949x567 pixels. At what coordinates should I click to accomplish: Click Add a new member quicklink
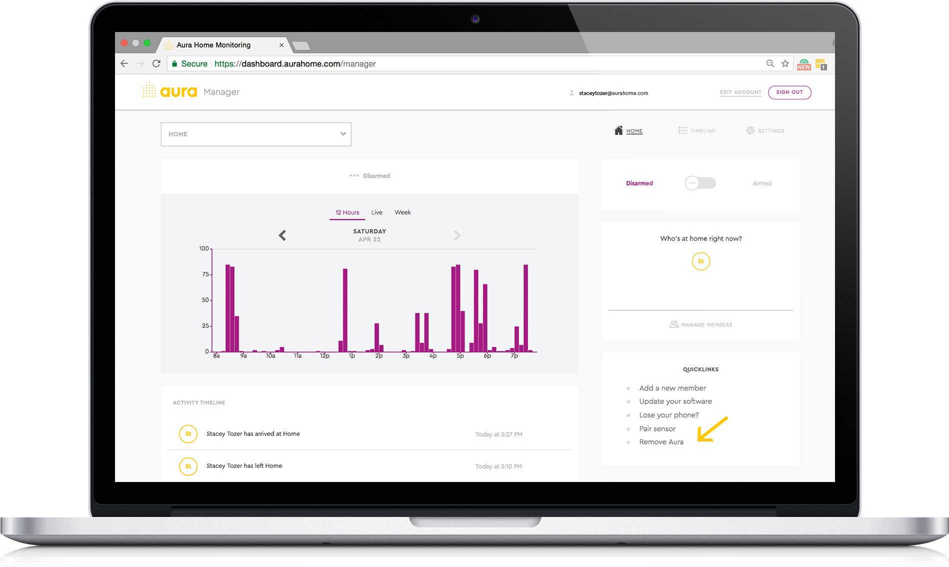click(x=672, y=388)
